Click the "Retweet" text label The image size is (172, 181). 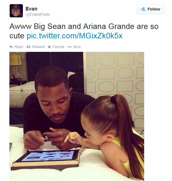(x=38, y=47)
